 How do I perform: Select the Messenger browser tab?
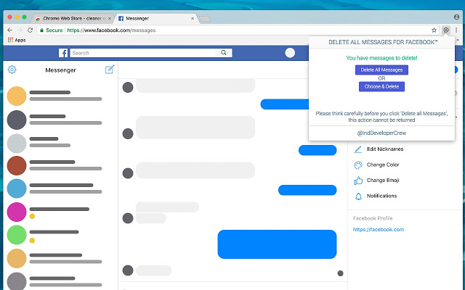tap(153, 16)
